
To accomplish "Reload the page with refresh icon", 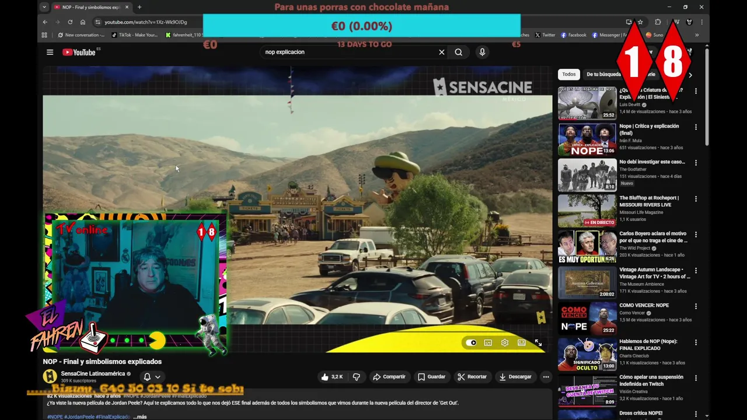I will click(x=70, y=22).
